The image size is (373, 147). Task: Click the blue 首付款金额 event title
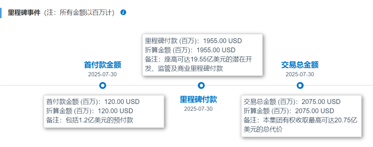pos(103,65)
